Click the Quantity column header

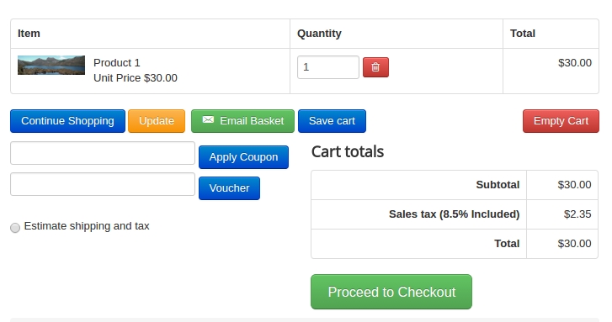(x=319, y=34)
